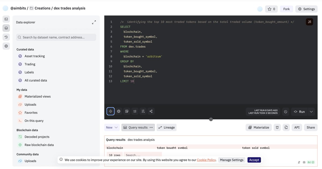Star this query
The height and width of the screenshot is (169, 322).
click(x=272, y=9)
